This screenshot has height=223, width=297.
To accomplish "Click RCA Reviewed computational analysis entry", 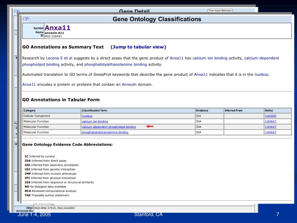I will pos(50,191).
